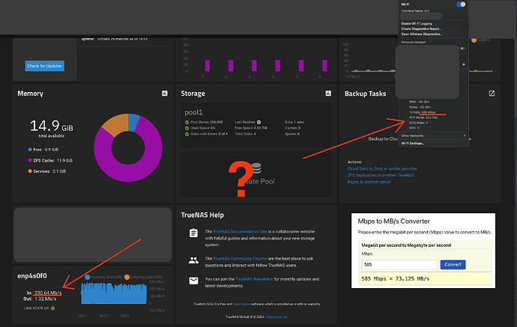Open Wi-Fi Settings
Screen dimensions: 517x327
coord(413,143)
